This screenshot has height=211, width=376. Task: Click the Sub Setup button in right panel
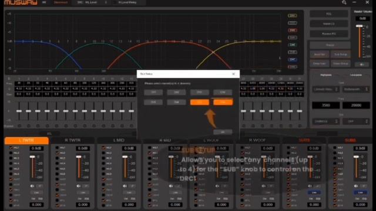click(x=341, y=55)
